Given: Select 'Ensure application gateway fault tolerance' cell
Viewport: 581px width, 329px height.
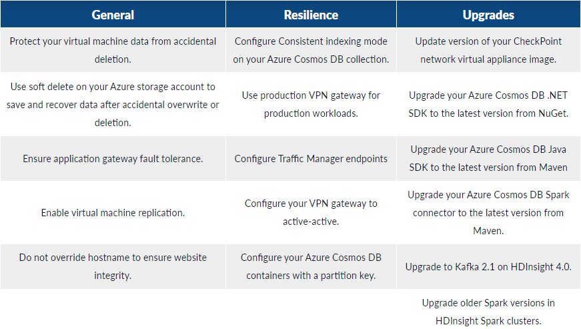Looking at the screenshot, I should tap(113, 159).
